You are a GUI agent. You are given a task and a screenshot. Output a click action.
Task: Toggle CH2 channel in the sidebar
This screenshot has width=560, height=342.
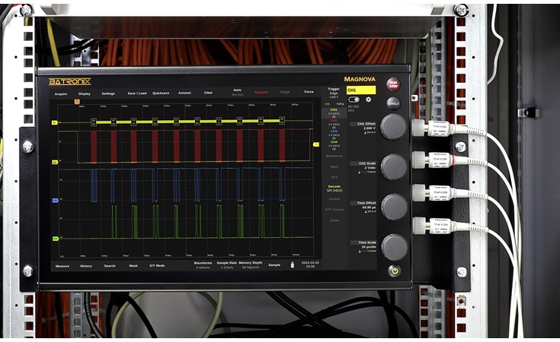point(334,123)
